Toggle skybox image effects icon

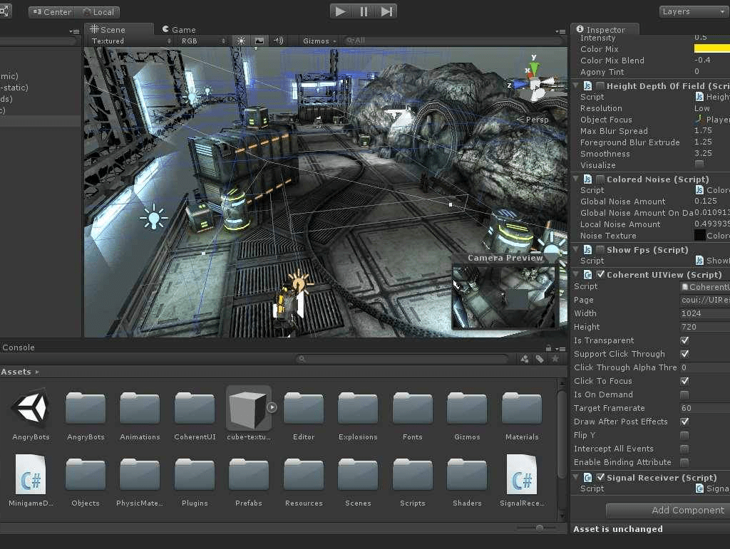[259, 41]
